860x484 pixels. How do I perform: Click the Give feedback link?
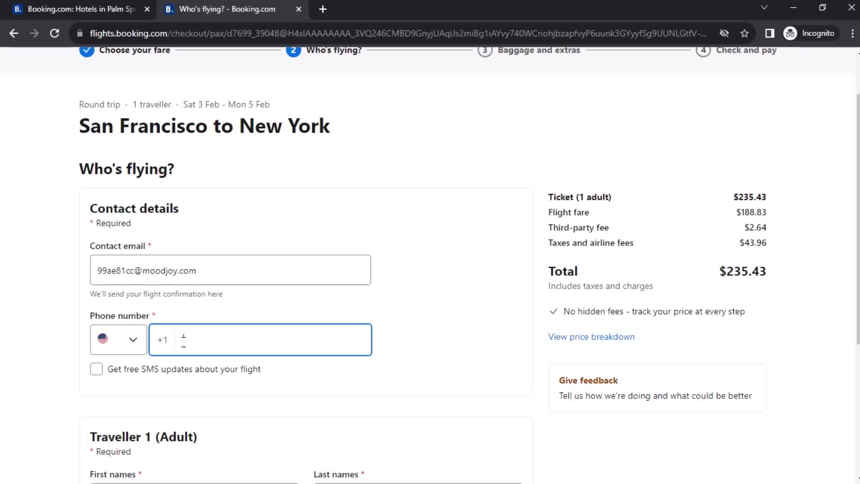click(588, 380)
